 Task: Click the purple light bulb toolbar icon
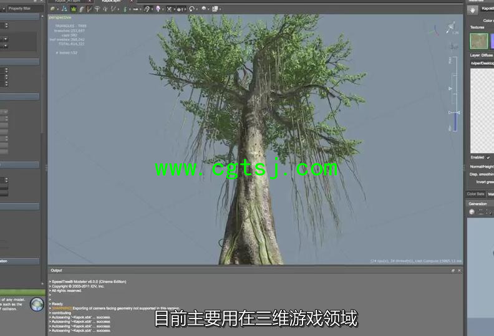(x=158, y=9)
